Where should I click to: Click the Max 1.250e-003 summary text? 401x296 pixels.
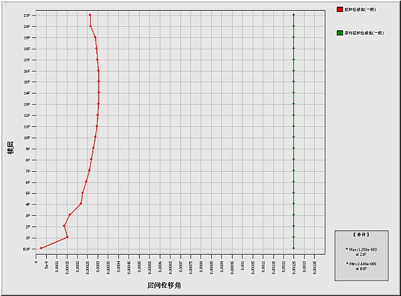point(362,251)
